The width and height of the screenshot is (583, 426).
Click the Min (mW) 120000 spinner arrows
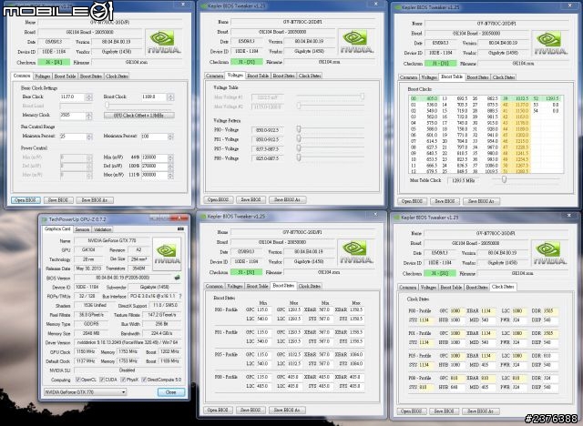tap(170, 158)
